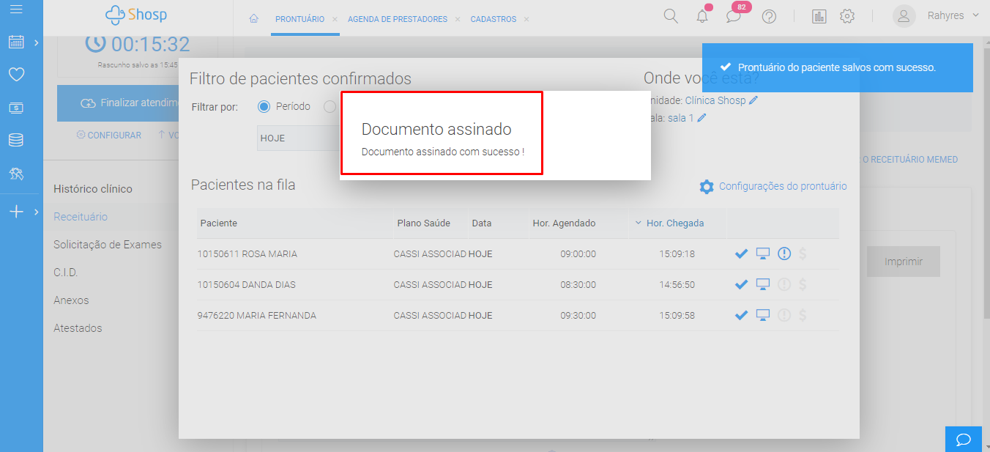Open the settings gear in top bar
Image resolution: width=990 pixels, height=452 pixels.
847,16
